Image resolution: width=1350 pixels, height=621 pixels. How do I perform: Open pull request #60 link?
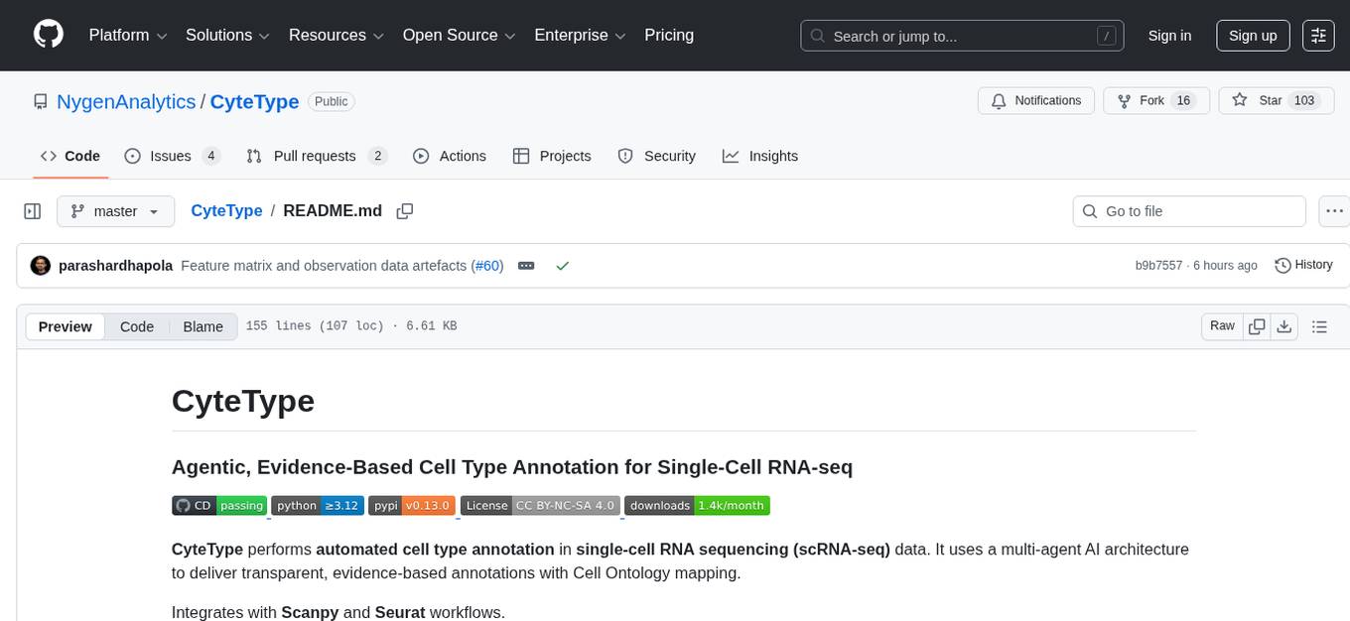click(488, 265)
